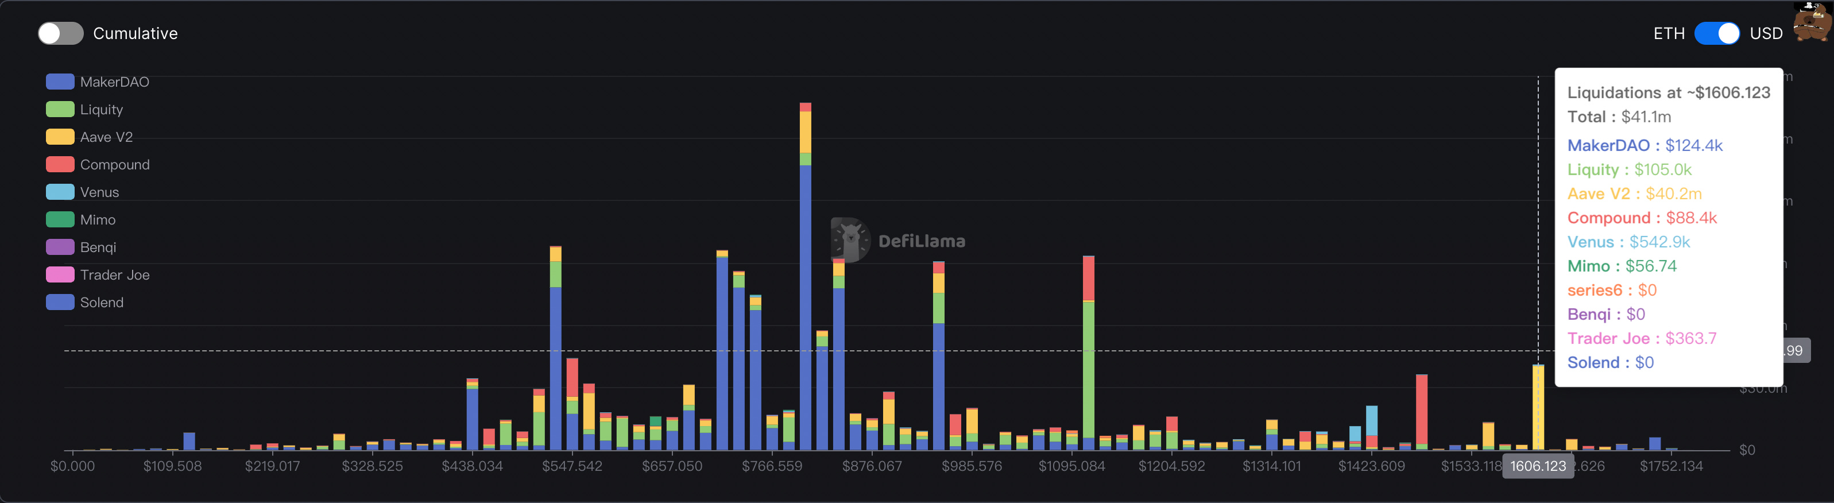
Task: Click the Benqi legend label
Action: coord(98,247)
